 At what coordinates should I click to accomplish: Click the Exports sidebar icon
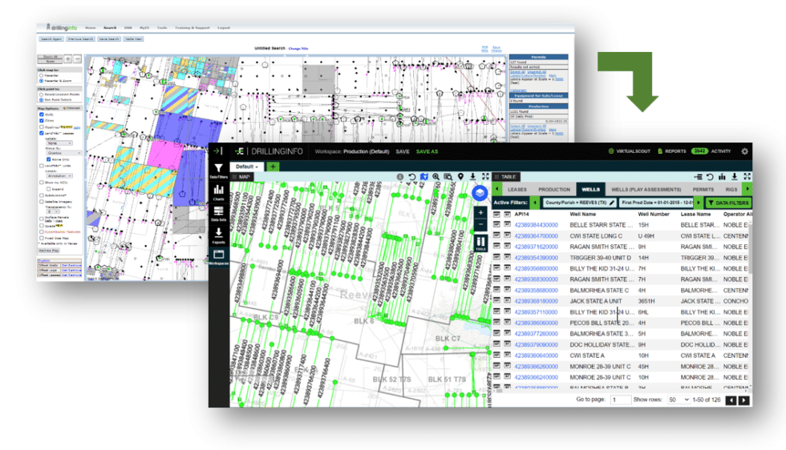coord(218,234)
